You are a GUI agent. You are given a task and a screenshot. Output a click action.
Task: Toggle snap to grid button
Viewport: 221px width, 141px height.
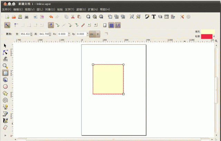(111, 25)
